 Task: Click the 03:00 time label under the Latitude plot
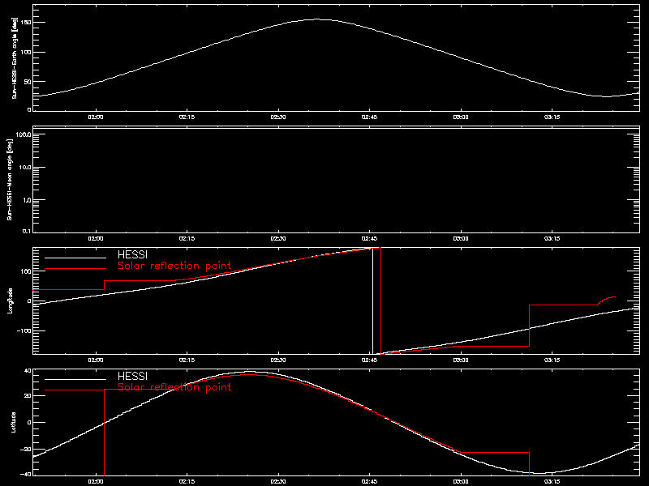tap(461, 482)
